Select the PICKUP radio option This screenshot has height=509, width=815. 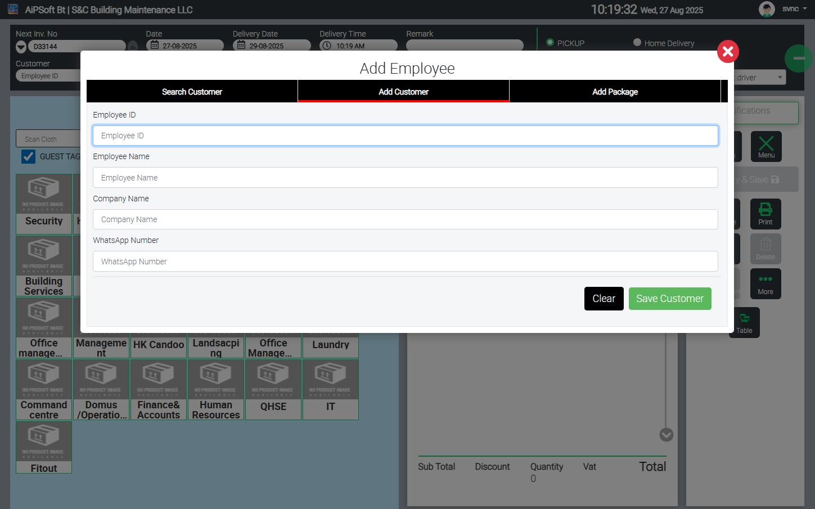pyautogui.click(x=550, y=43)
